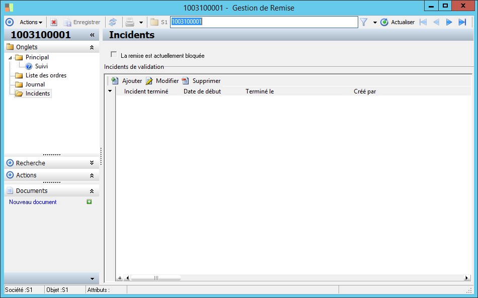Go to last record

[x=462, y=22]
